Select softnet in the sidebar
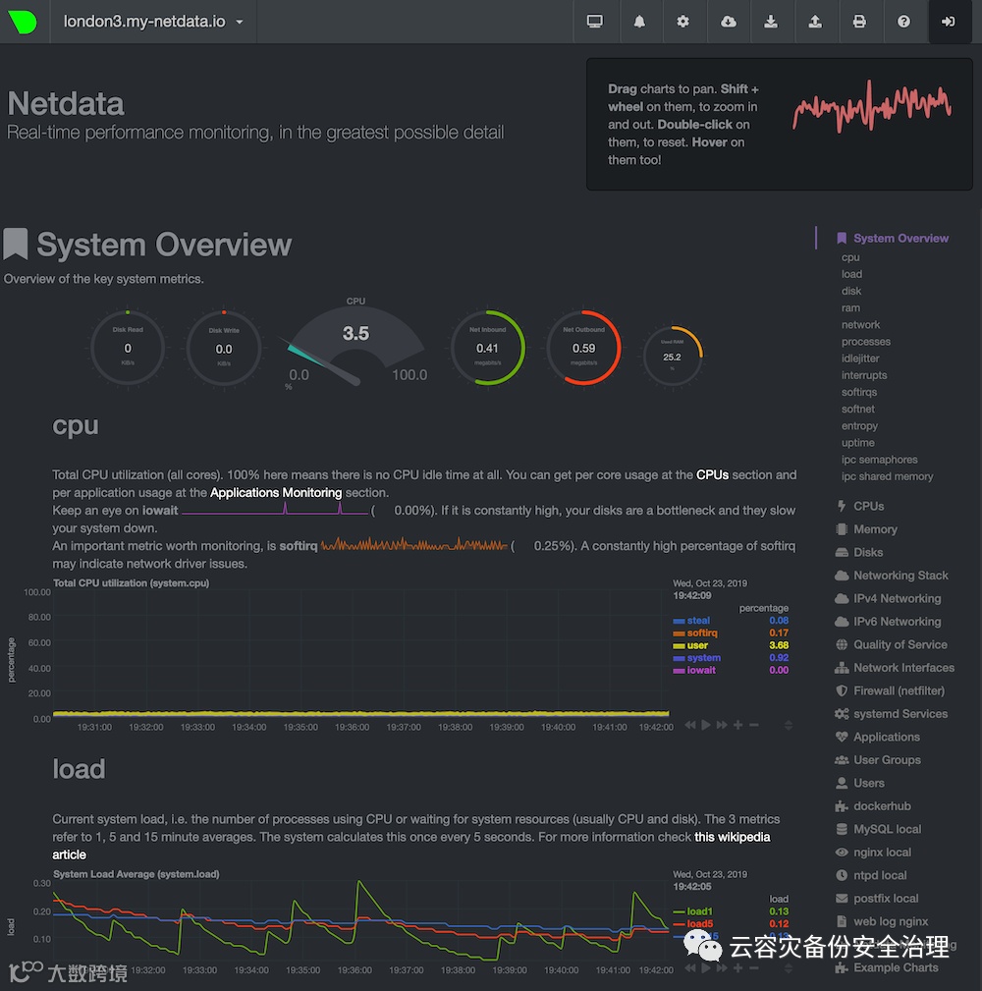 point(858,409)
